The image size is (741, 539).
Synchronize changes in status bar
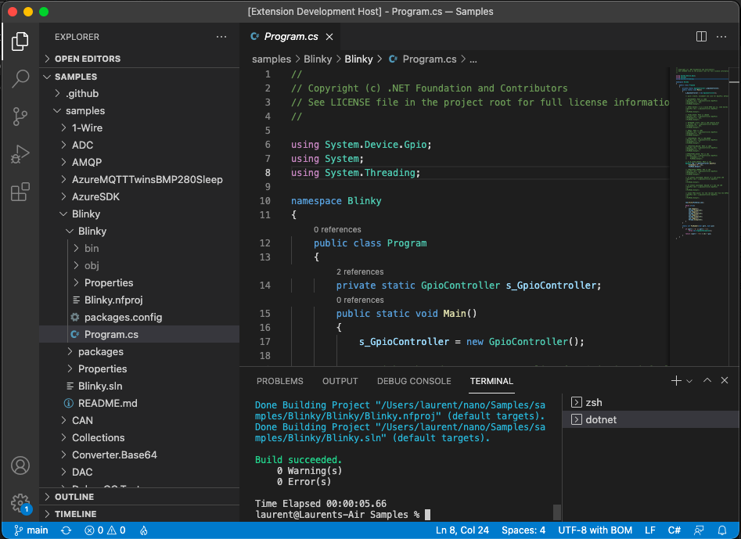tap(67, 530)
